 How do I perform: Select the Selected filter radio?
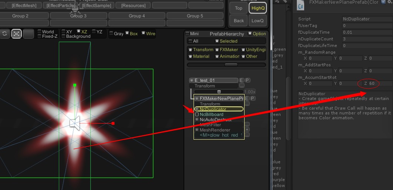coord(226,41)
